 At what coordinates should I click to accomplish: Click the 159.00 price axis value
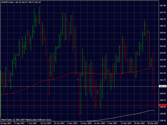[x=163, y=114]
